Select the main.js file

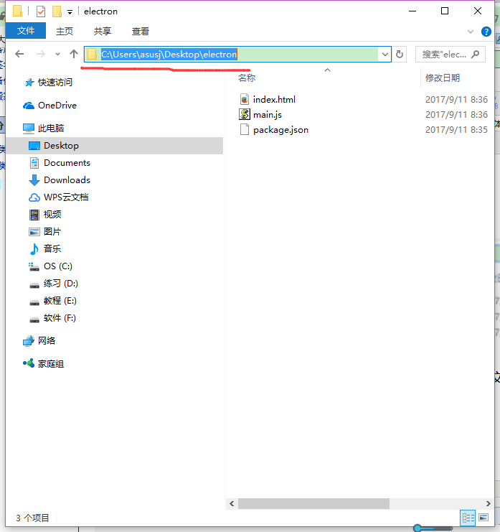pyautogui.click(x=267, y=115)
